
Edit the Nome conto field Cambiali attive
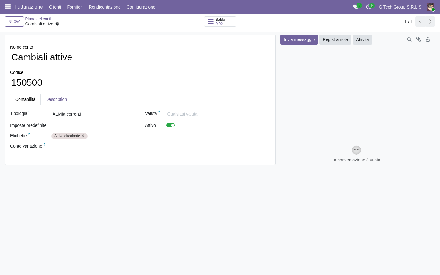click(140, 57)
